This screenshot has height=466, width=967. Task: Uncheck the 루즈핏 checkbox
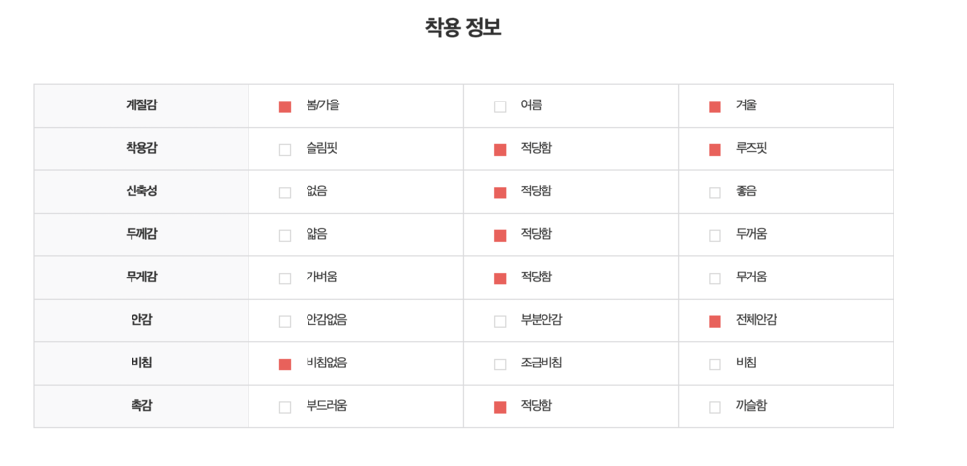pyautogui.click(x=715, y=150)
